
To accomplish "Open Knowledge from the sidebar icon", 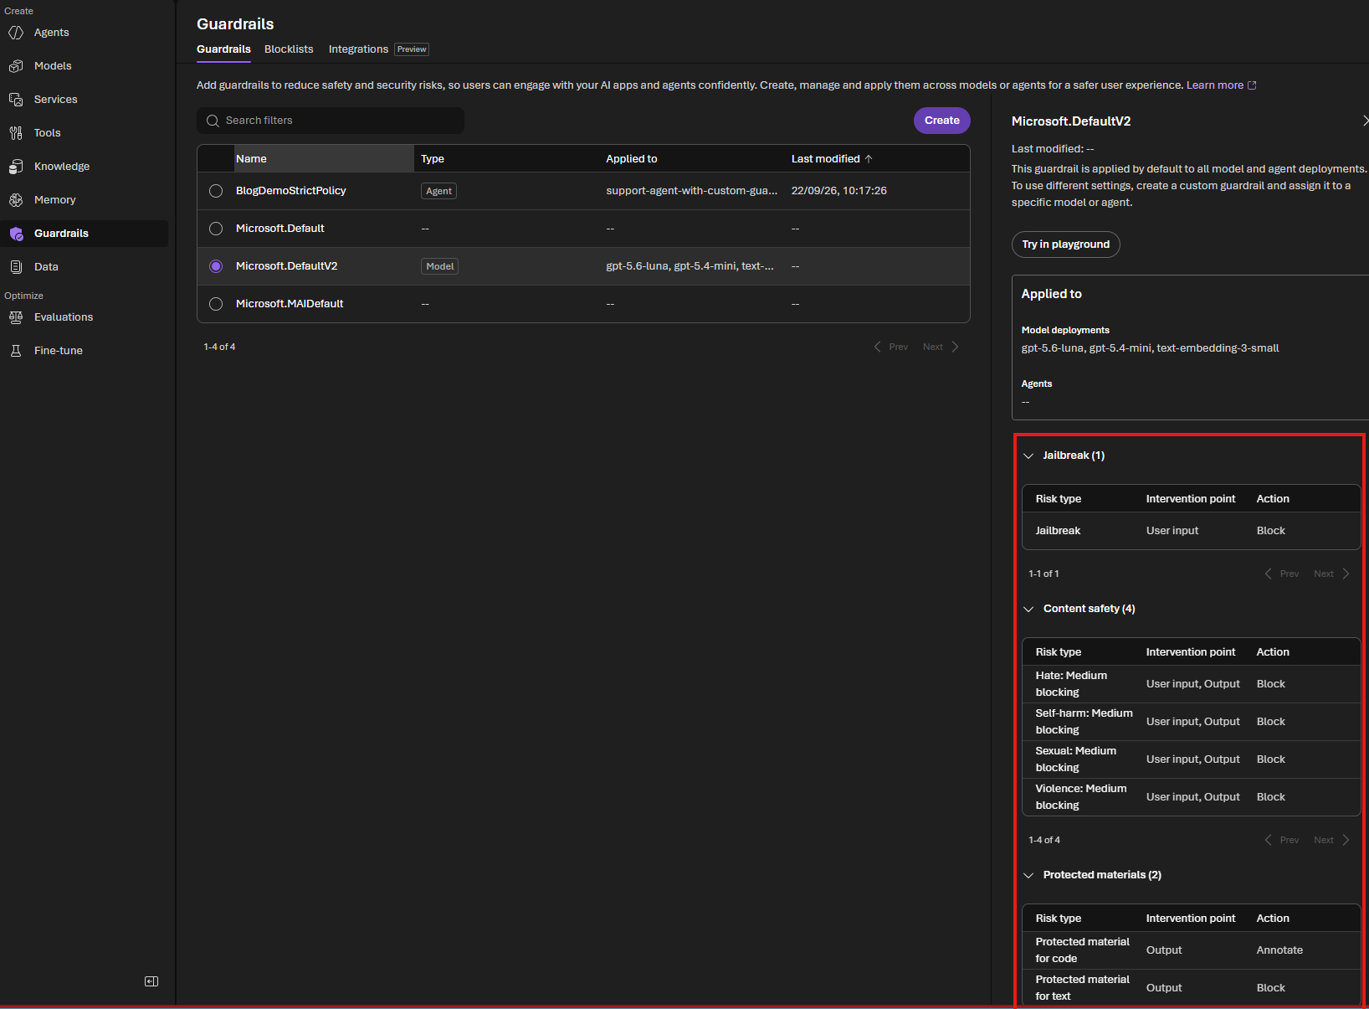I will [x=16, y=167].
